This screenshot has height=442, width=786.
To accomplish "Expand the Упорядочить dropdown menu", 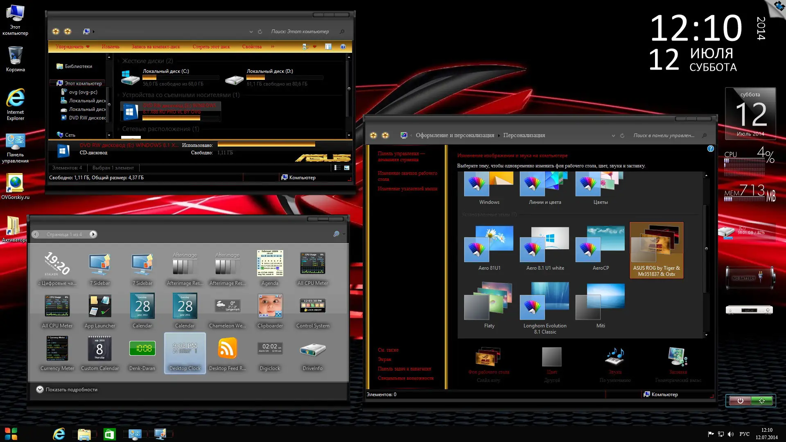I will pos(72,47).
